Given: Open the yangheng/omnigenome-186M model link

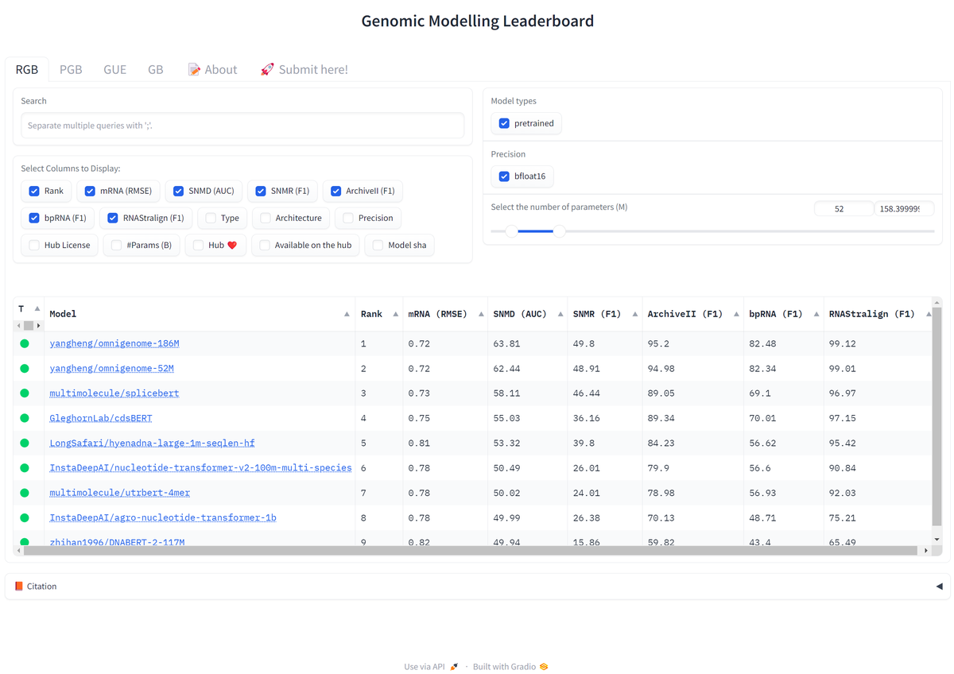Looking at the screenshot, I should pyautogui.click(x=114, y=343).
